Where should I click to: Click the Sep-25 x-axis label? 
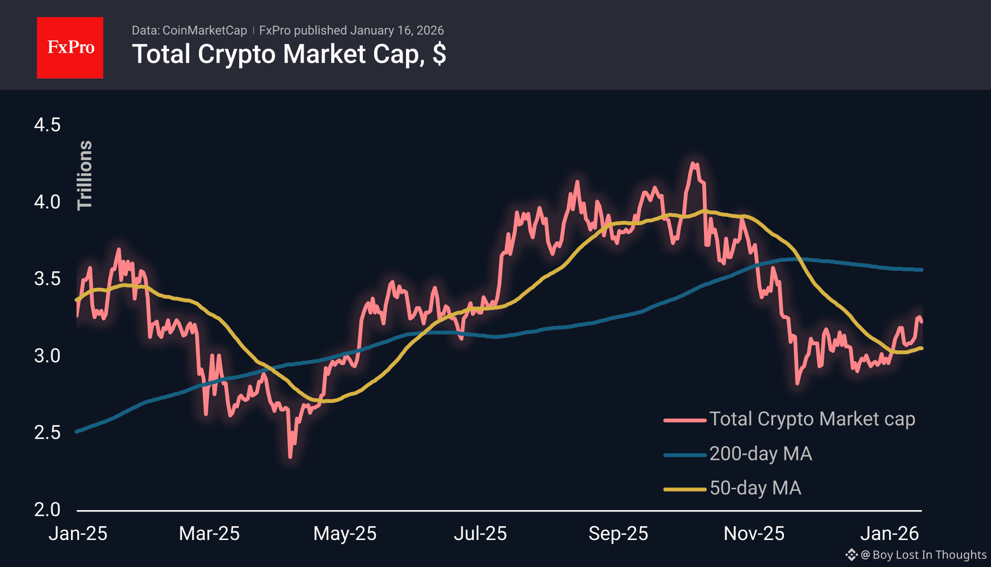tap(618, 534)
